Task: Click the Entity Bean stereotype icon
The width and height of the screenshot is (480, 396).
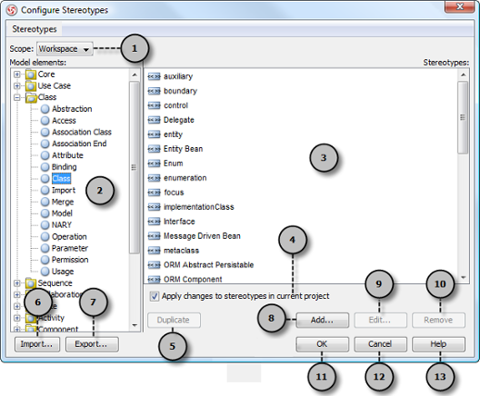Action: click(154, 149)
